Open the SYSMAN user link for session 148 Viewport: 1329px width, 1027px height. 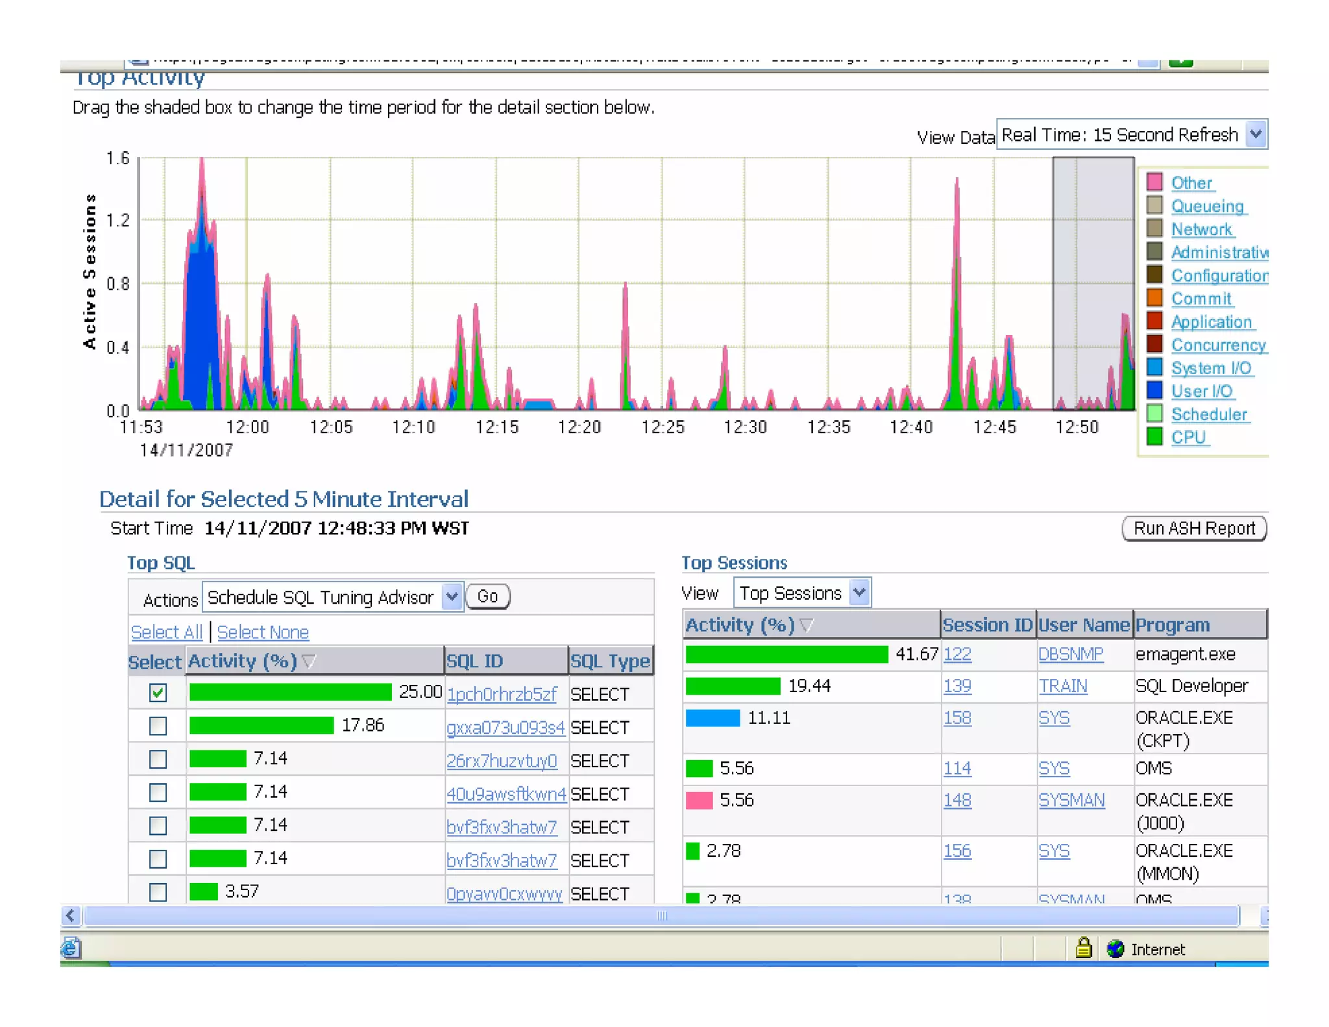coord(1071,800)
